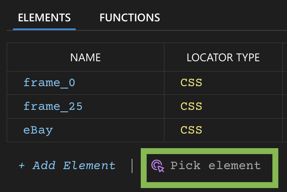The width and height of the screenshot is (287, 192).
Task: Switch to the FUNCTIONS tab
Action: [130, 18]
